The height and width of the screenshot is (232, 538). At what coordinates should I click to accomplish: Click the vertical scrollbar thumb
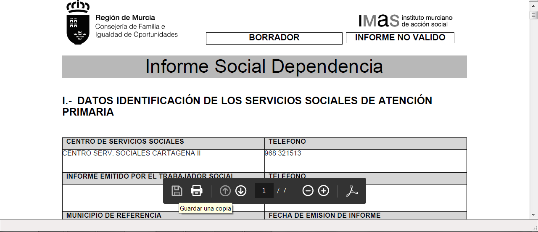click(533, 16)
